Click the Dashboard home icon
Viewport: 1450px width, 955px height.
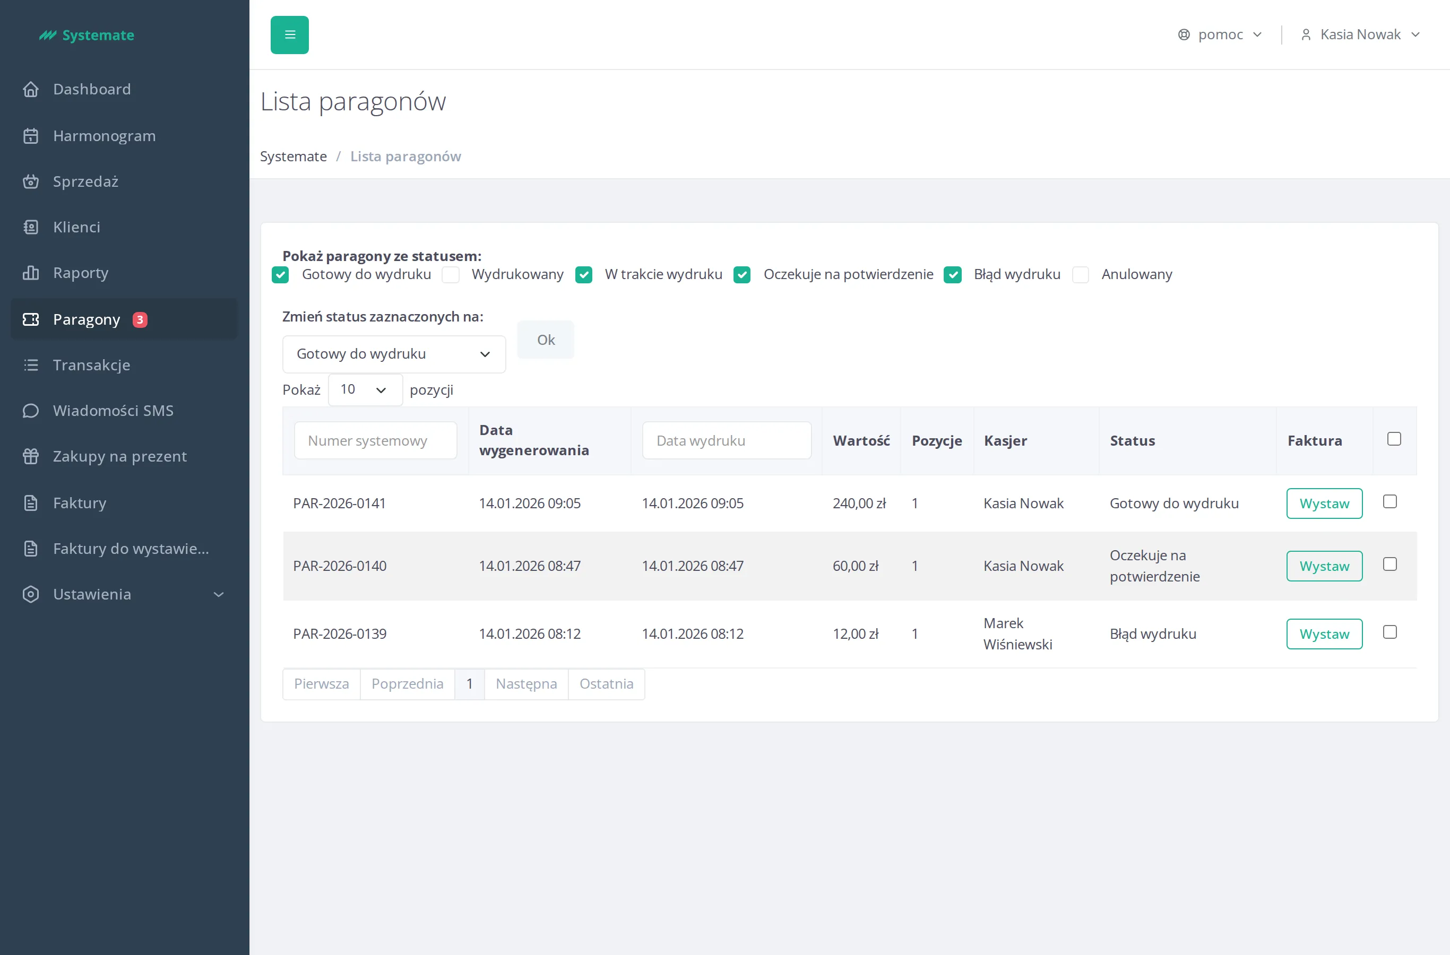coord(30,90)
